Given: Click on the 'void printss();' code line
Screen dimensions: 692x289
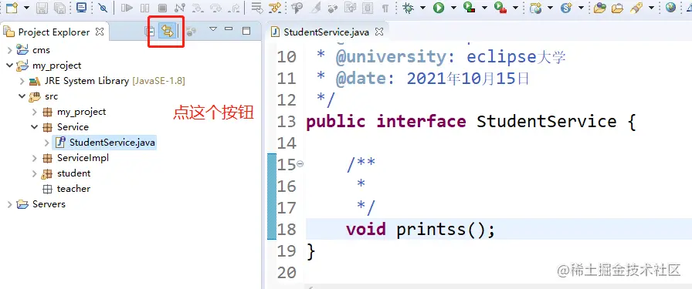Looking at the screenshot, I should coord(421,229).
